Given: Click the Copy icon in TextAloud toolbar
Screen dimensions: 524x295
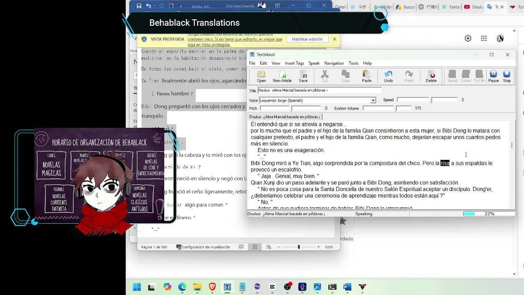Looking at the screenshot, I should click(x=346, y=76).
